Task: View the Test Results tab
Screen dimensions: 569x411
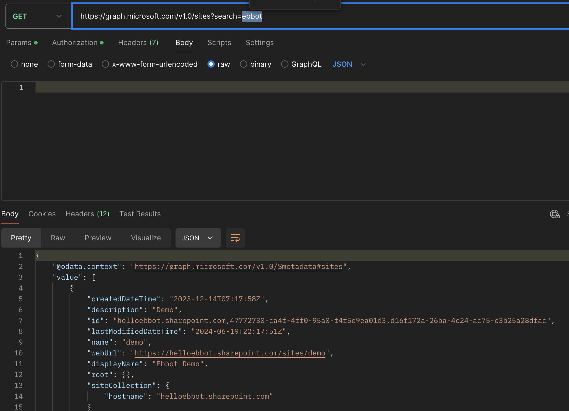Action: 140,214
